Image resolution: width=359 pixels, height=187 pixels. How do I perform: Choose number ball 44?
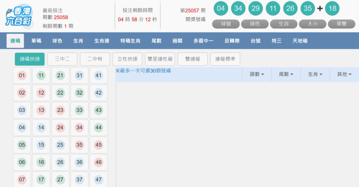(99, 128)
